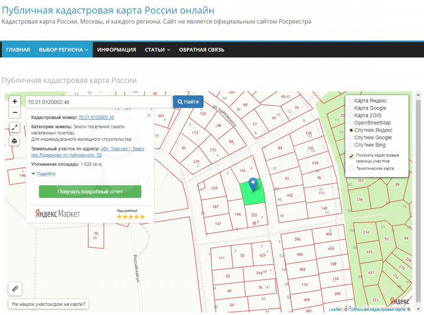Click the map scrollbar up arrow
Viewport: 424px width, 315px height.
418,95
